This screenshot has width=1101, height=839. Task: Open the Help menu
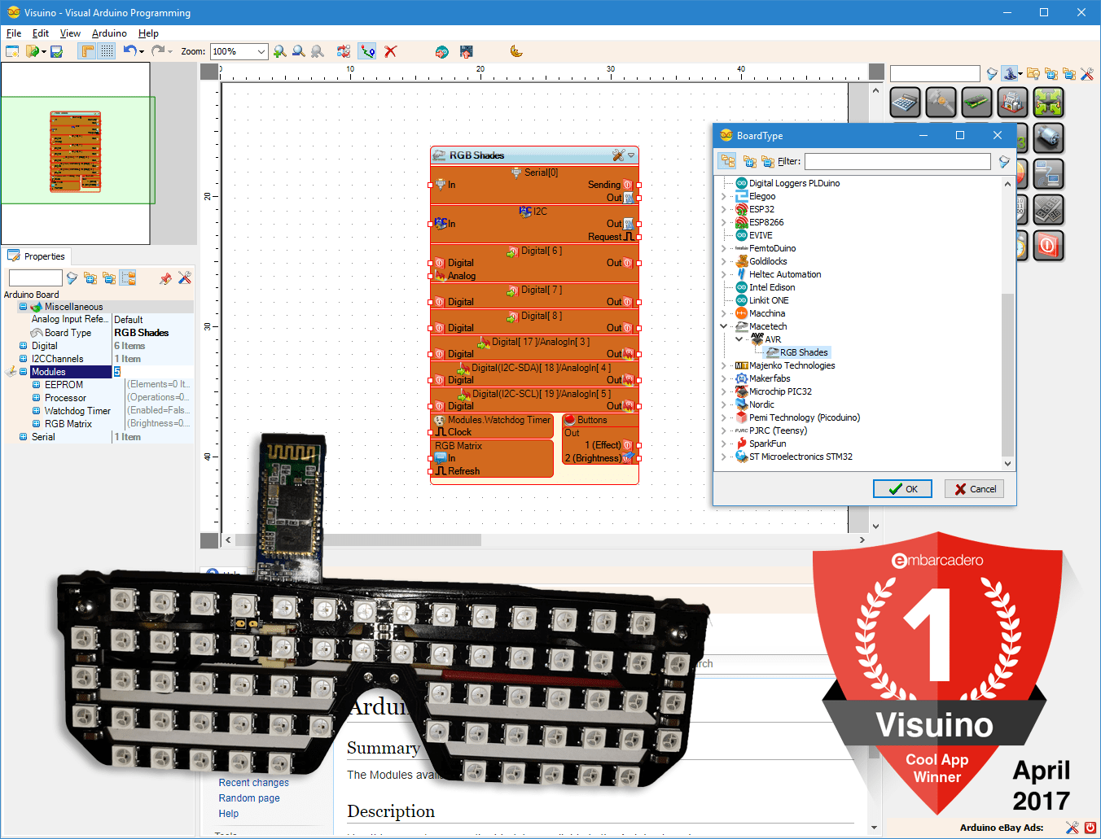[x=148, y=33]
